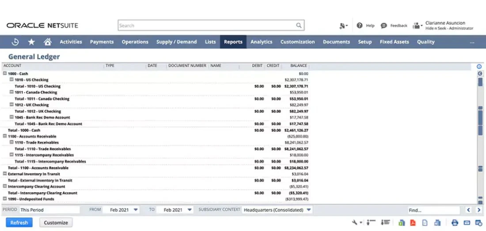Print the General Ledger report
The width and height of the screenshot is (486, 231).
pyautogui.click(x=455, y=222)
